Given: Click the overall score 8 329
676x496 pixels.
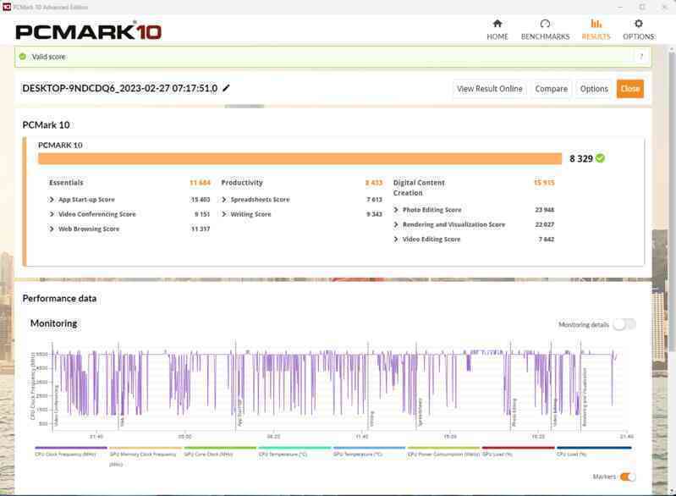Looking at the screenshot, I should pyautogui.click(x=580, y=159).
